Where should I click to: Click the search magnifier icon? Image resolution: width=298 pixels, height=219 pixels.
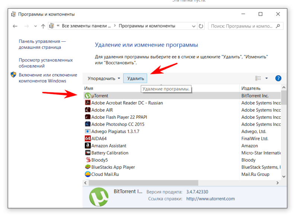278,26
